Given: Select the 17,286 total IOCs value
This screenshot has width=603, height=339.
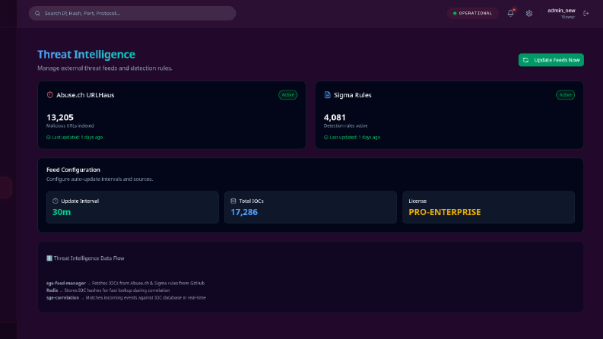Looking at the screenshot, I should pos(244,212).
